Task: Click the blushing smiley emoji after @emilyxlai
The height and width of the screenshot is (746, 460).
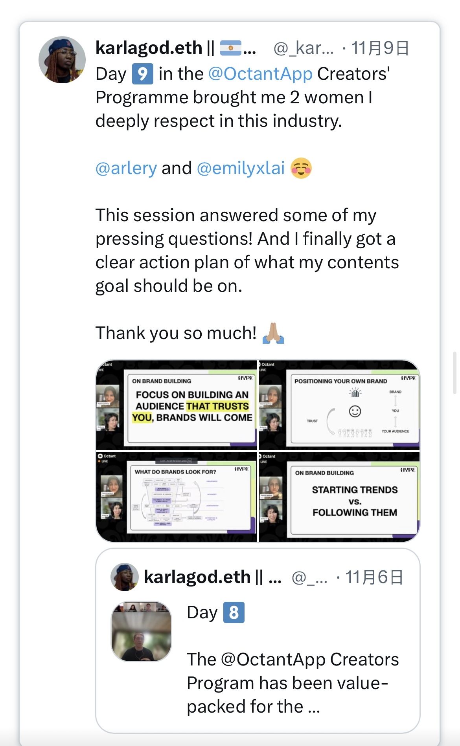Action: [301, 168]
